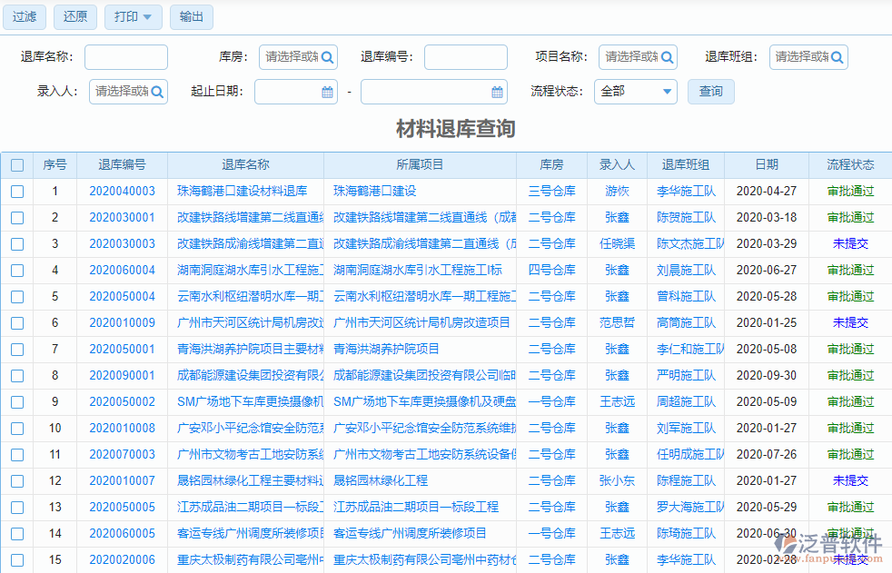Screen dimensions: 892x573
Task: Open the start date calendar picker icon
Action: 327,92
